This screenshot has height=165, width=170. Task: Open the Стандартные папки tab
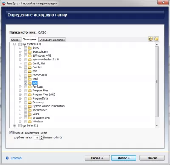coord(52,40)
